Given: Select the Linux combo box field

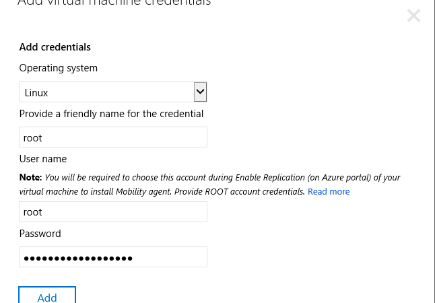Looking at the screenshot, I should coord(113,92).
